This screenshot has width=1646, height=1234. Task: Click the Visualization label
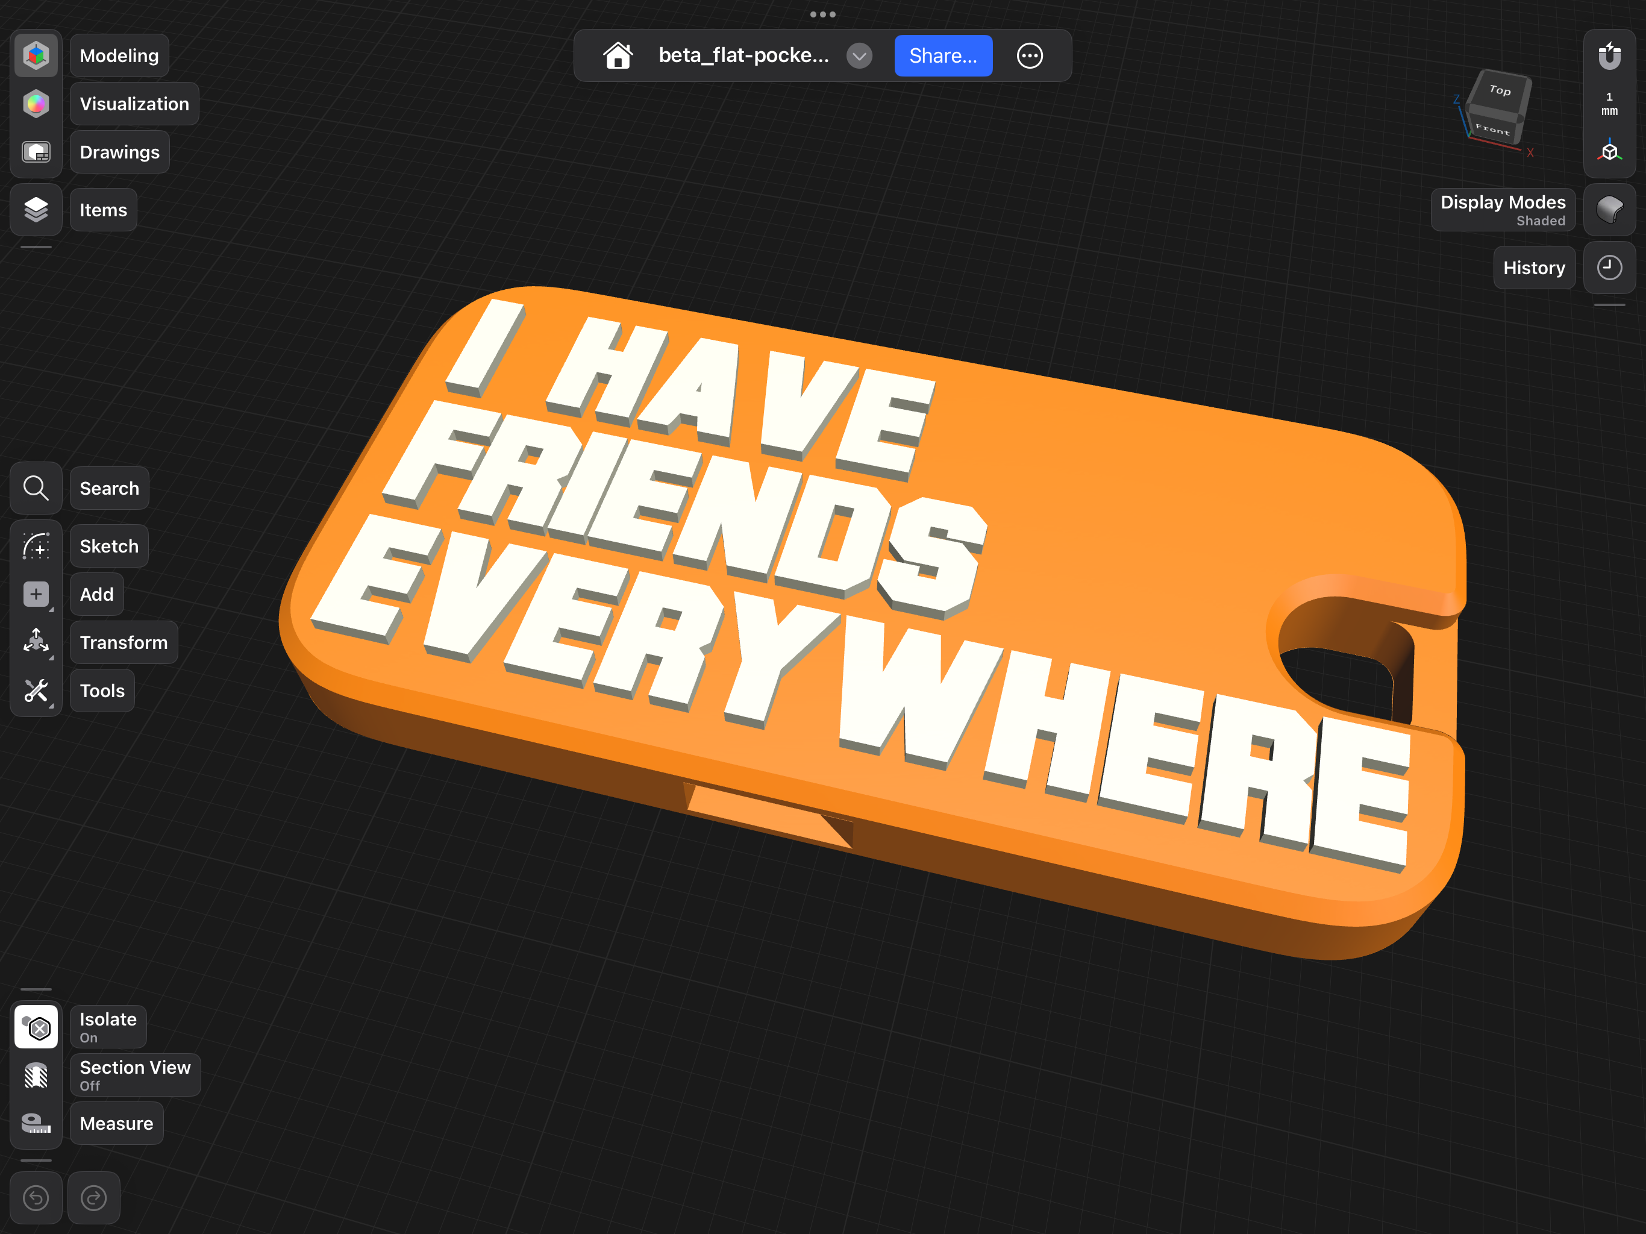(134, 104)
